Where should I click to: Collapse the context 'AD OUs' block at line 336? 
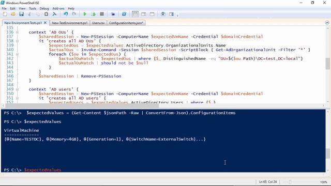click(17, 32)
